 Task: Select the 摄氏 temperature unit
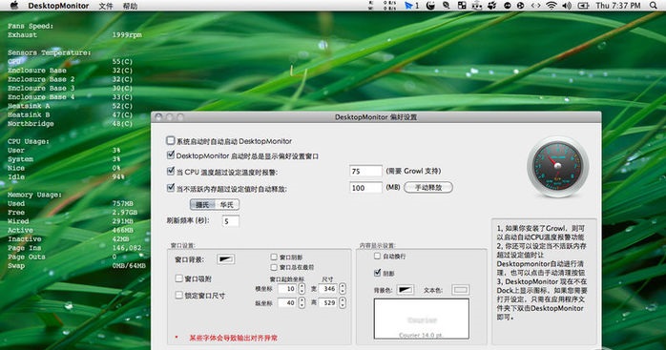pyautogui.click(x=202, y=205)
